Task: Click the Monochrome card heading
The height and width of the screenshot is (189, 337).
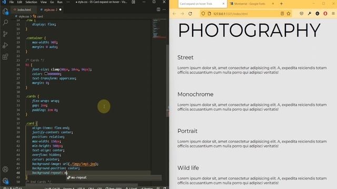Action: point(195,94)
